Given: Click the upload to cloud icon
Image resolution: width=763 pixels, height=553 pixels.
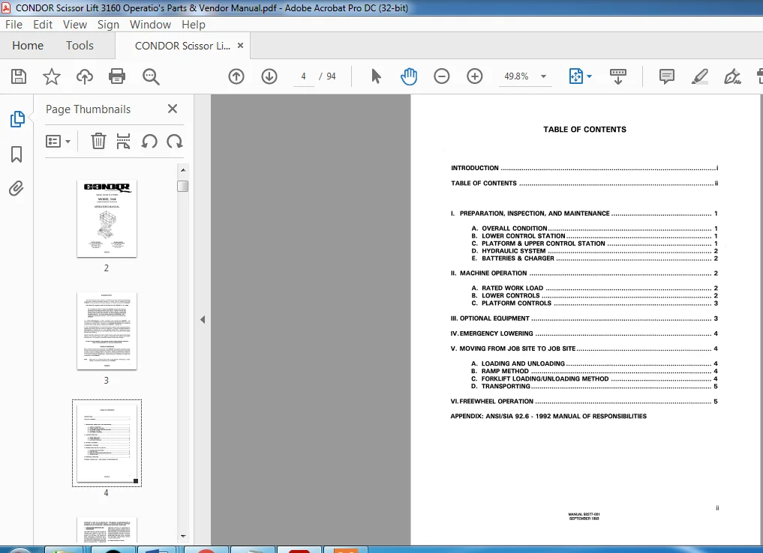Looking at the screenshot, I should 85,76.
